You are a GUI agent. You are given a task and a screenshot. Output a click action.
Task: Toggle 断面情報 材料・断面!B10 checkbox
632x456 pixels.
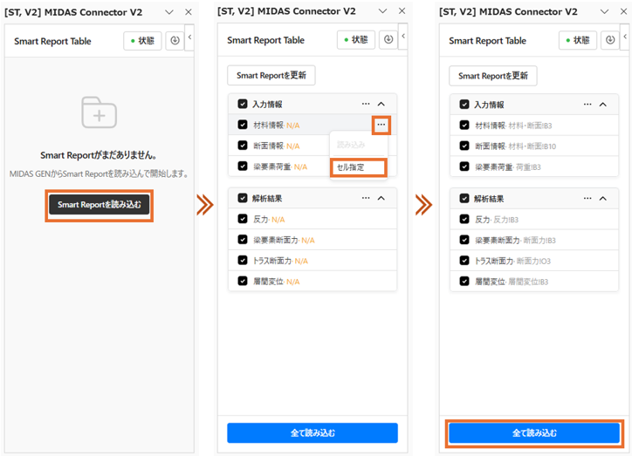click(464, 146)
